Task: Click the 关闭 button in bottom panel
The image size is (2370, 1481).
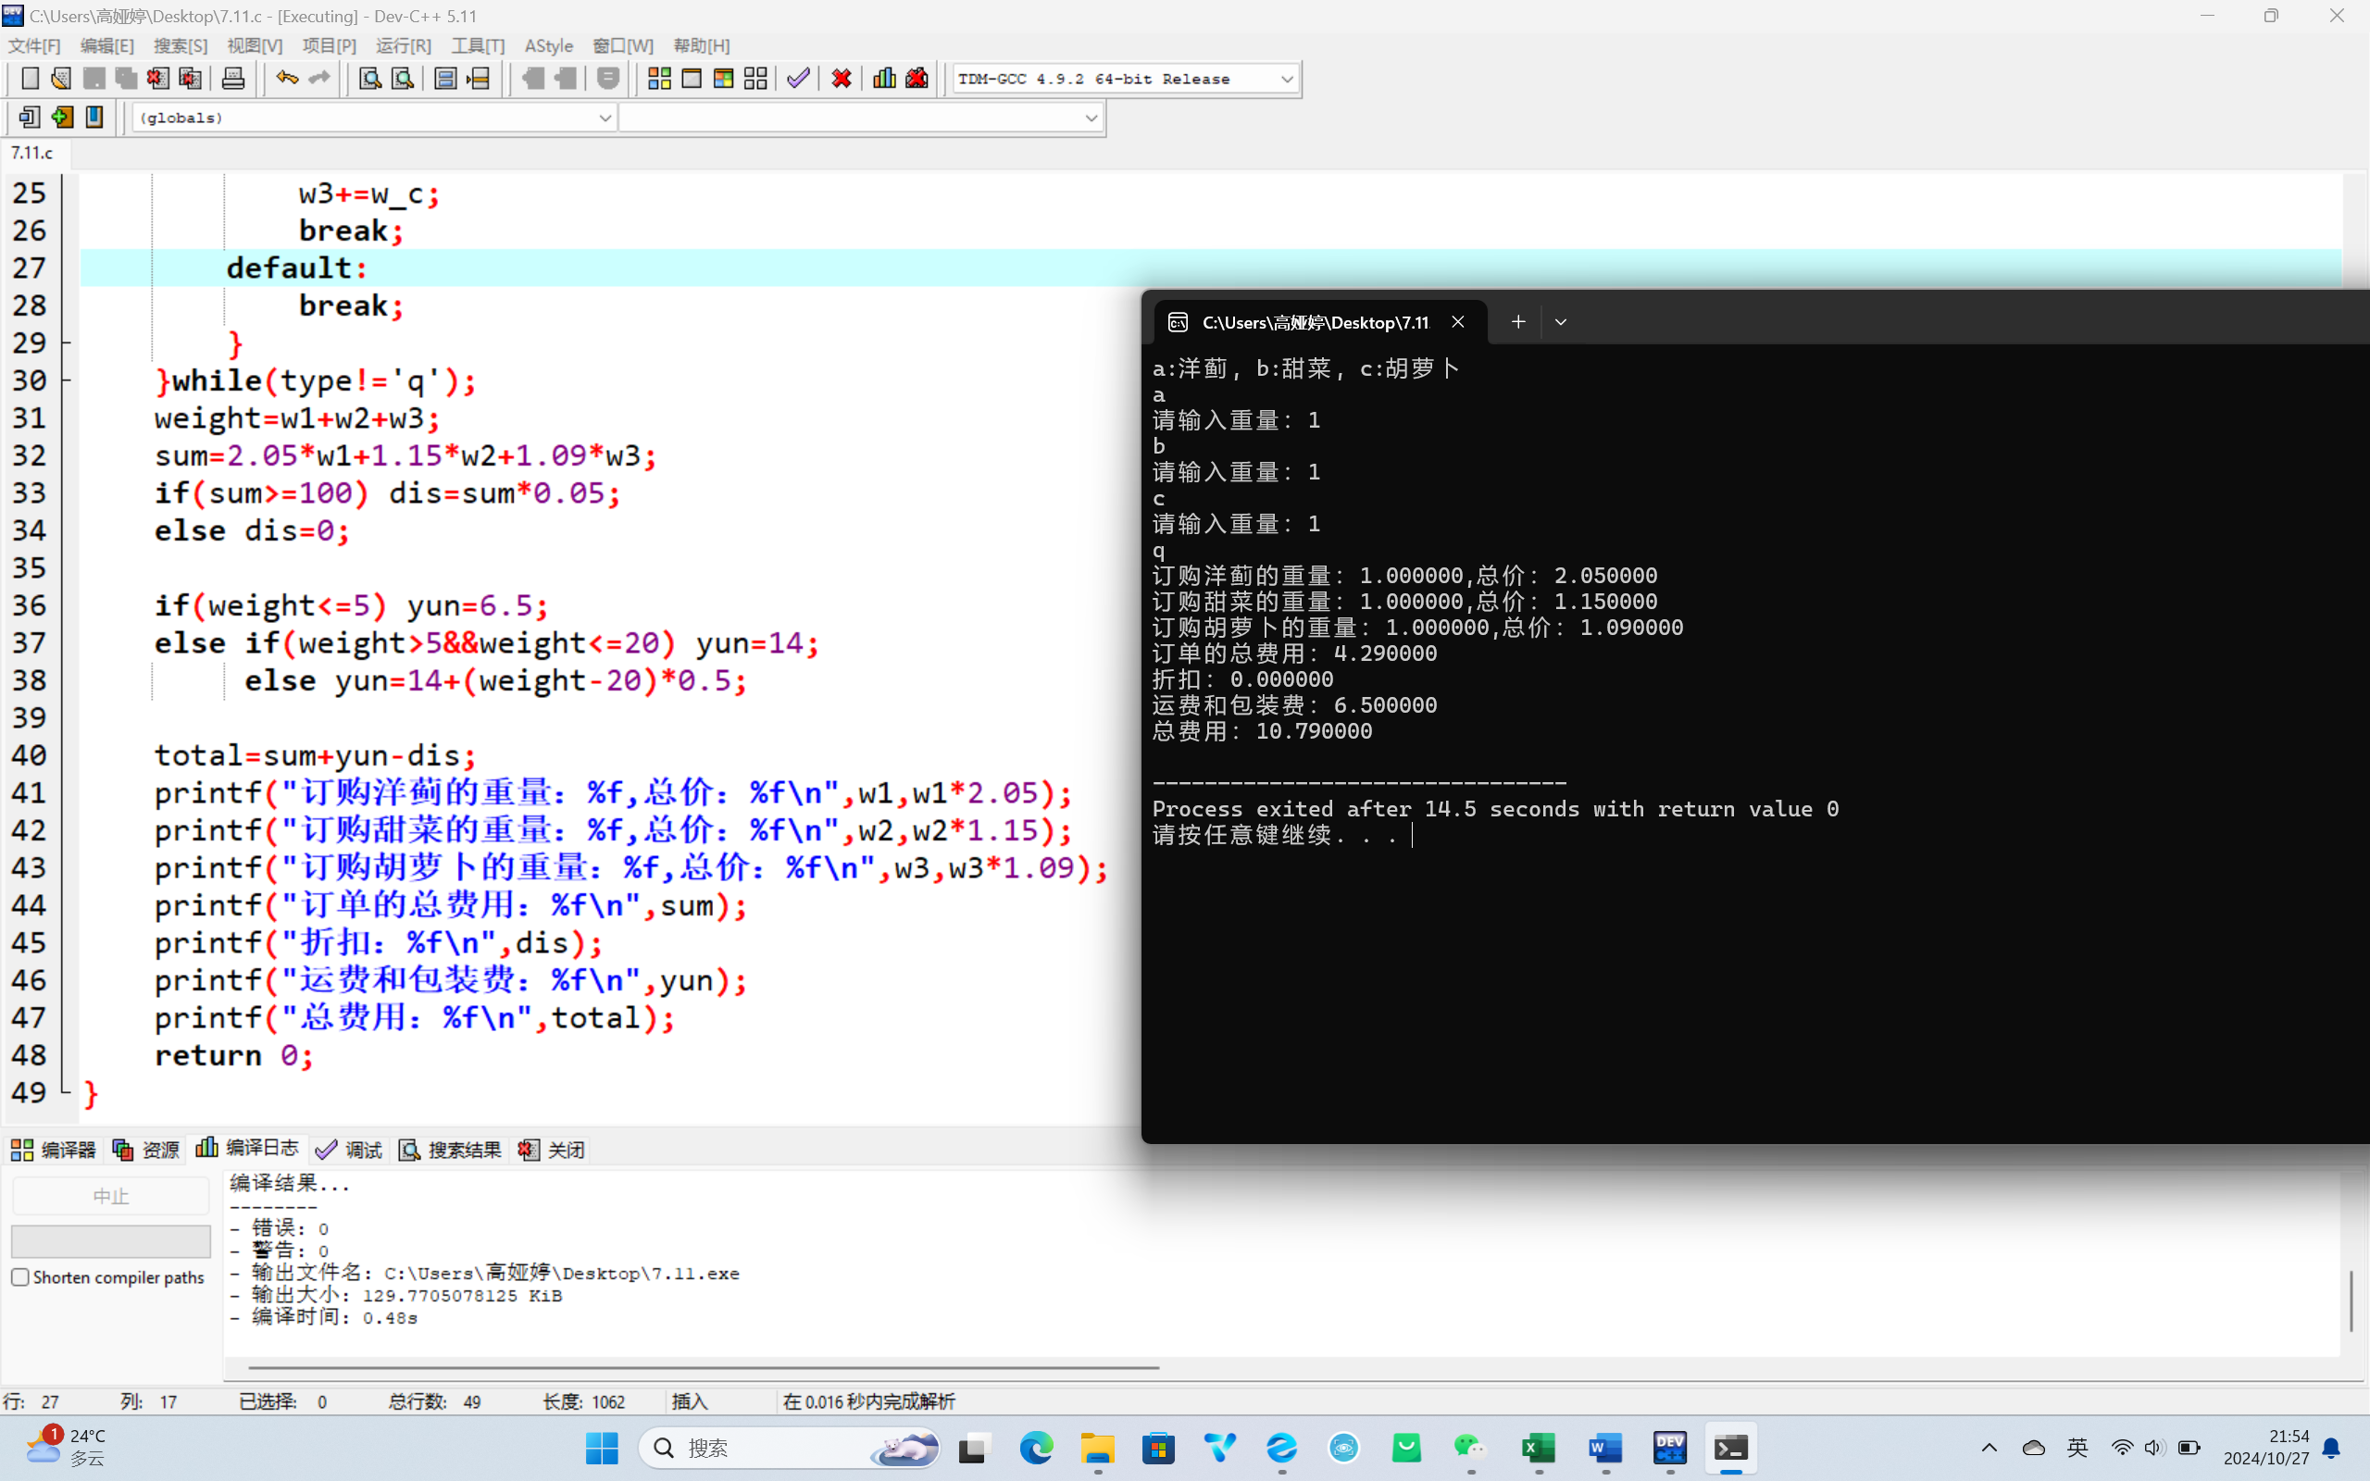Action: 553,1150
